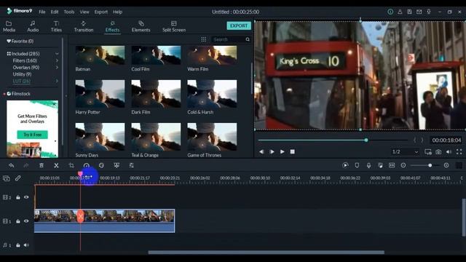Click the Add track icon
This screenshot has width=466, height=262.
point(7,178)
